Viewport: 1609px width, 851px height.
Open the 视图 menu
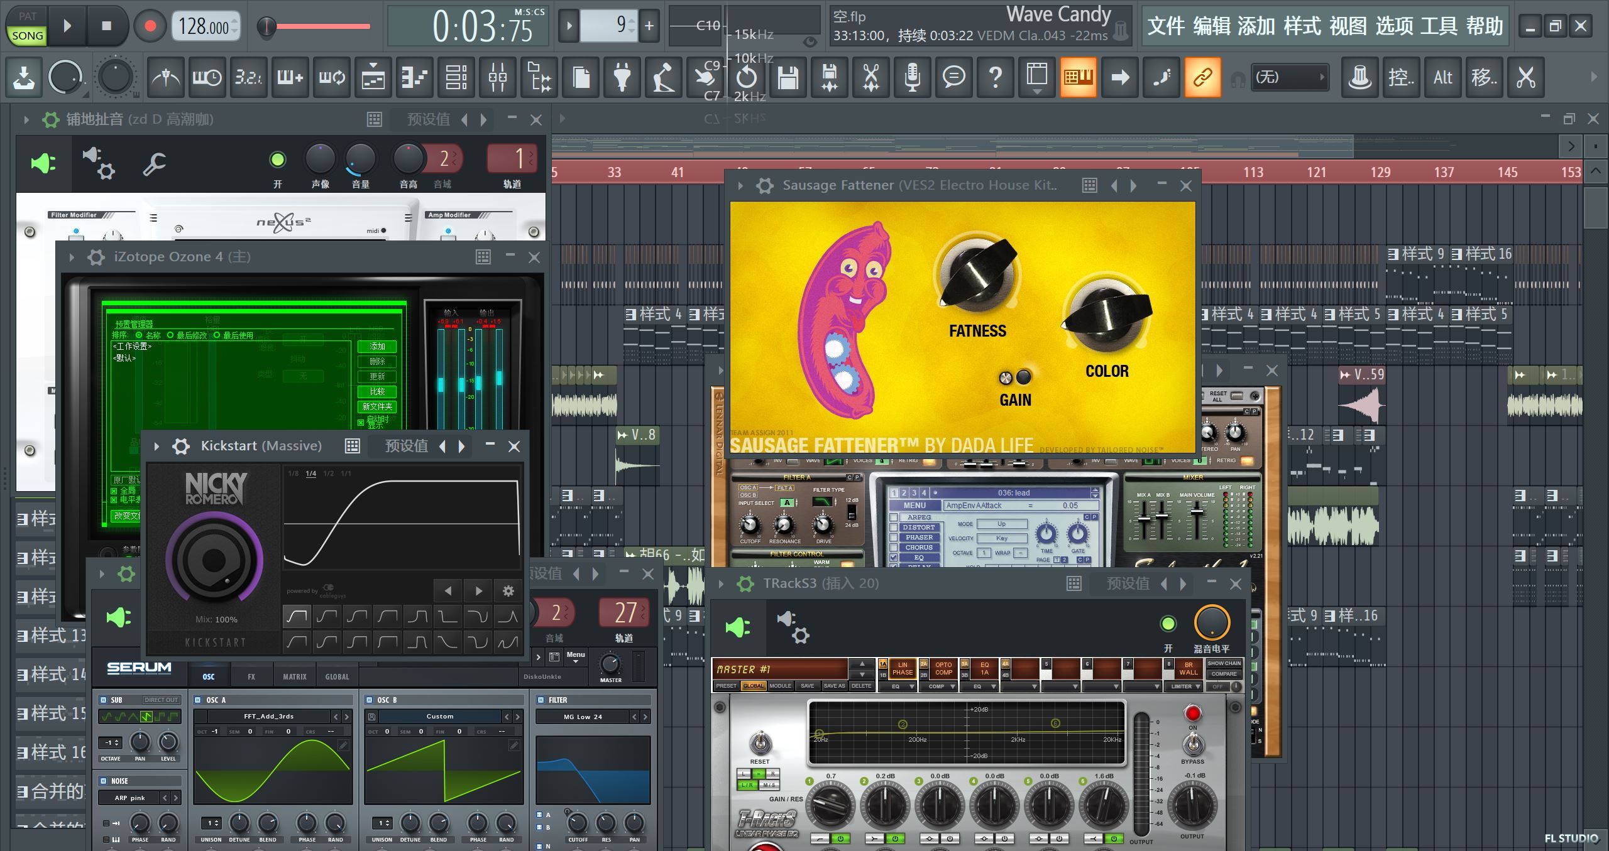tap(1348, 26)
